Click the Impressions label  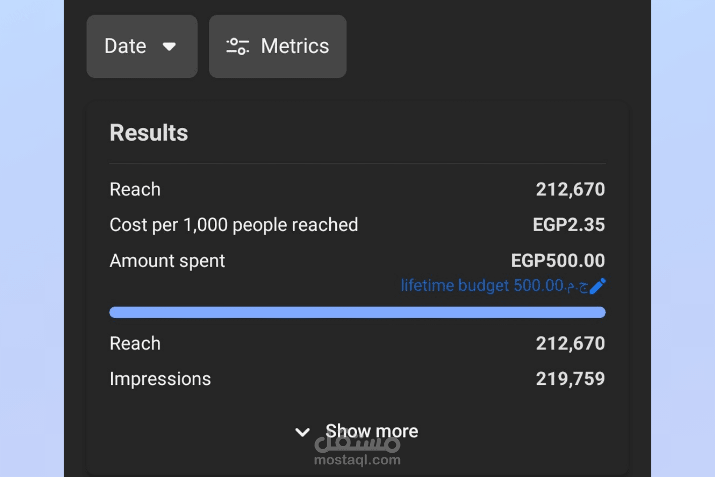pyautogui.click(x=160, y=379)
